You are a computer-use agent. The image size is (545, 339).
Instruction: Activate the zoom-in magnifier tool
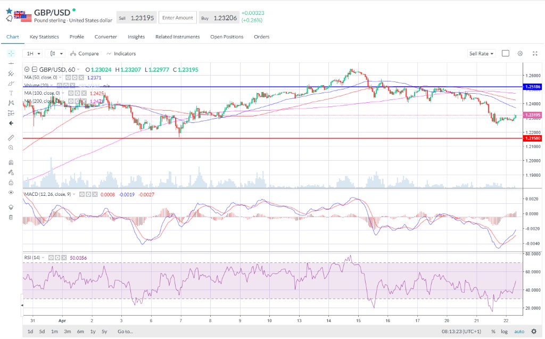(x=11, y=147)
